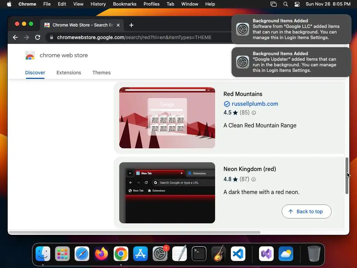Open TextEdit from the dock
The height and width of the screenshot is (268, 357).
(180, 254)
